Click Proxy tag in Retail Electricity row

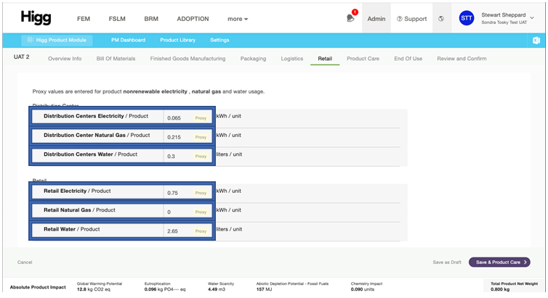click(201, 193)
